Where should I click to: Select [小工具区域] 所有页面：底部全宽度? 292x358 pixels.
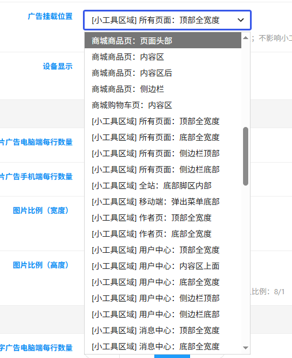point(163,137)
